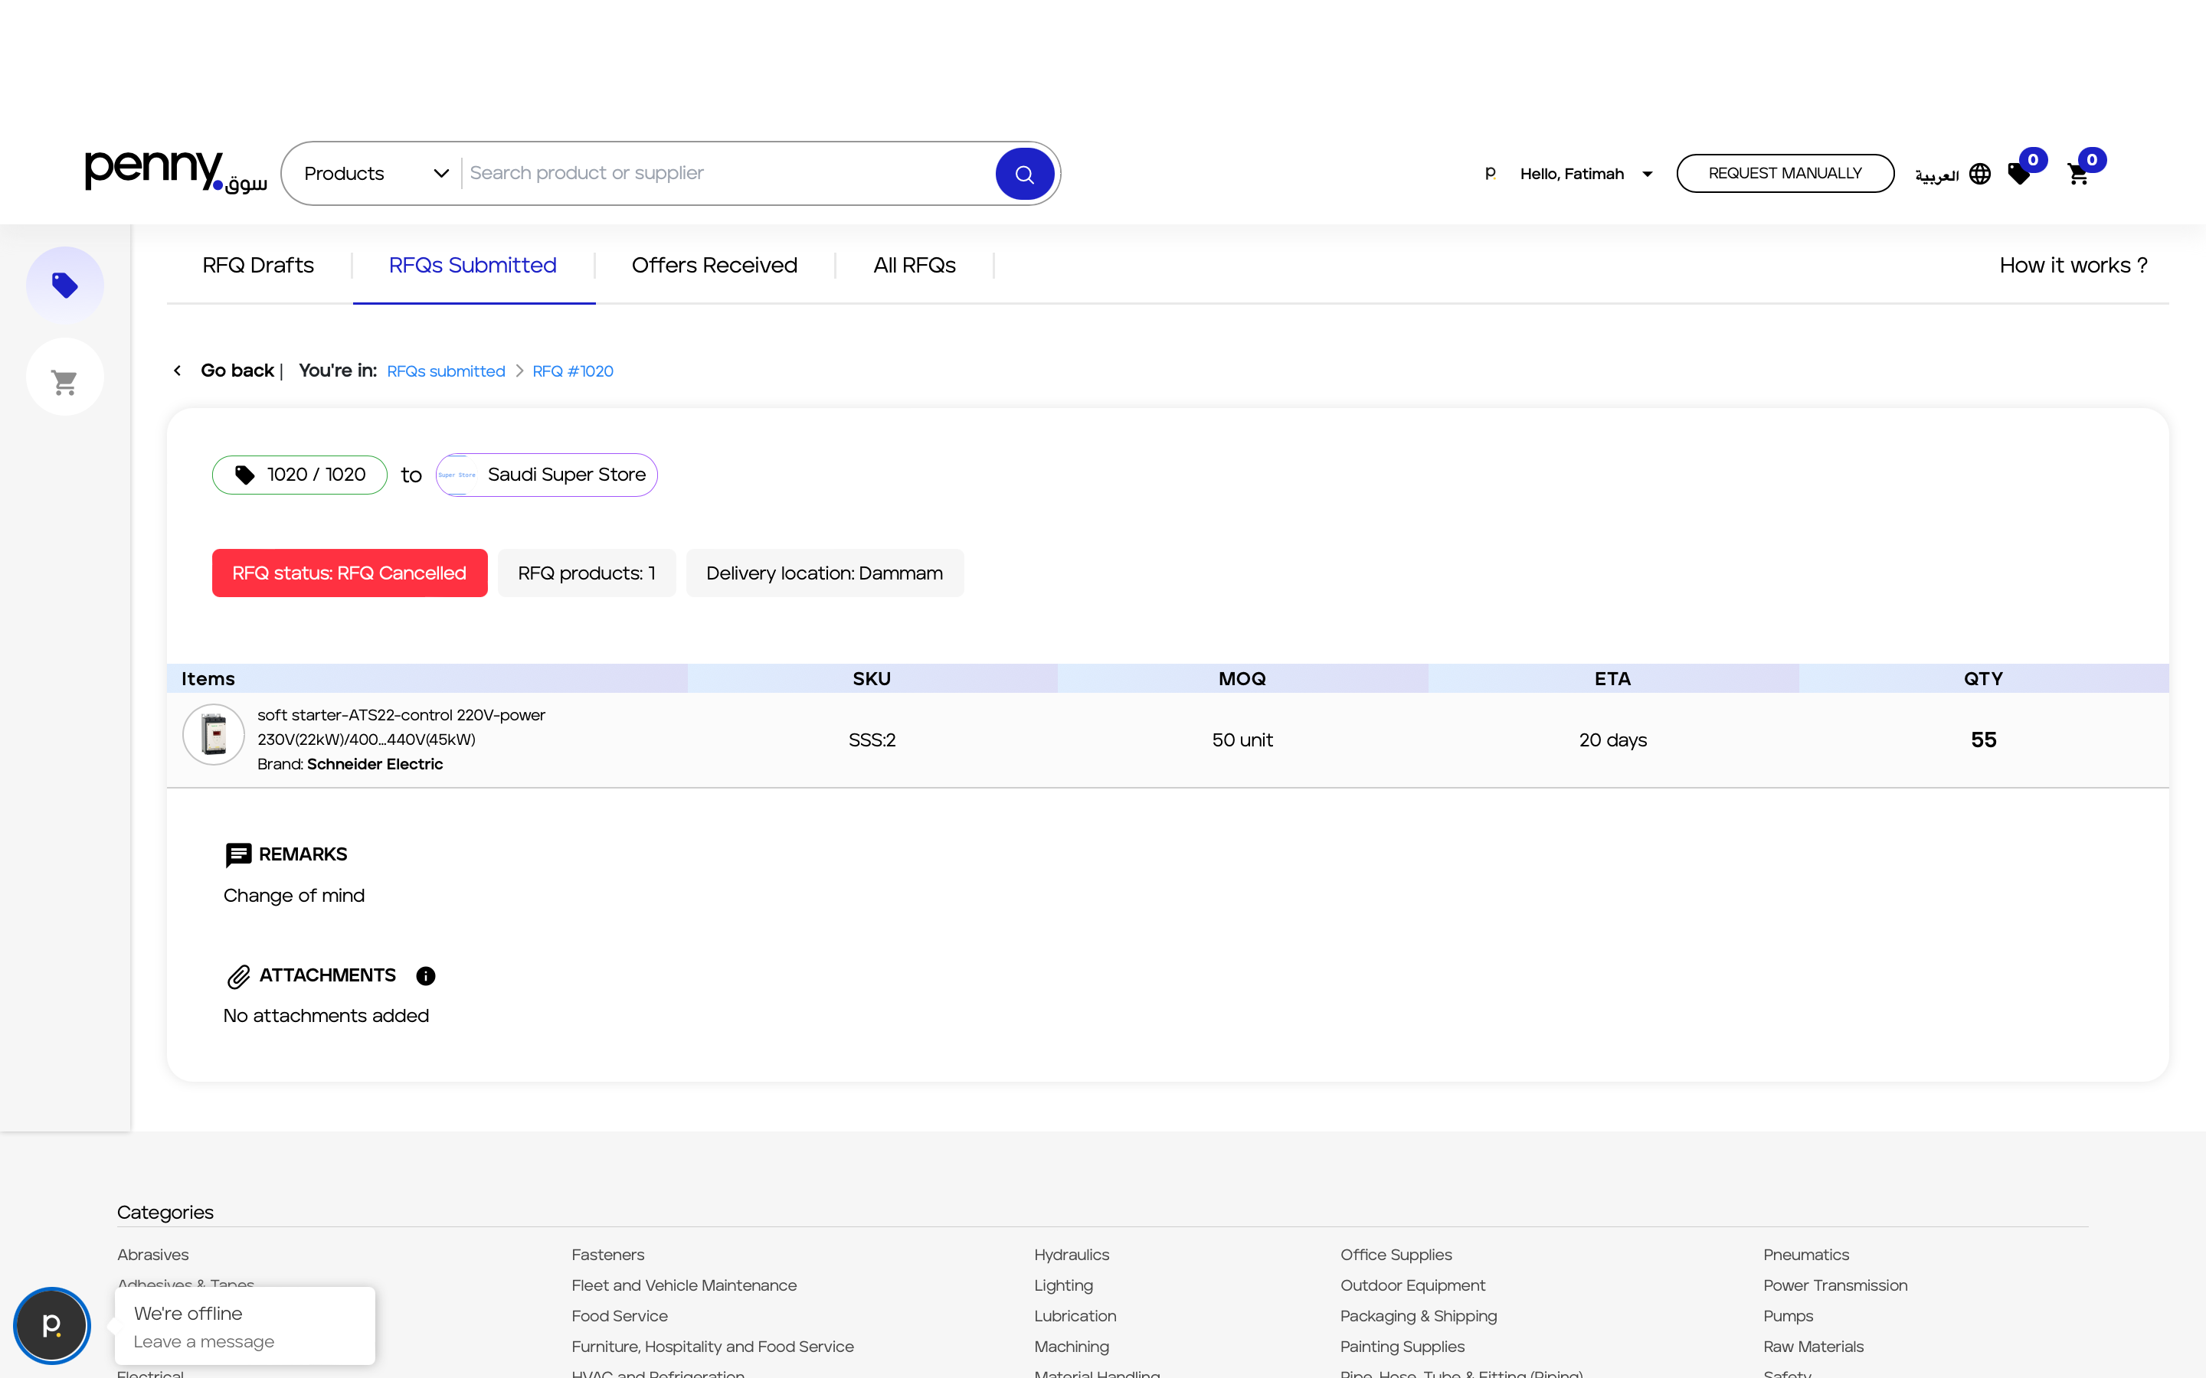This screenshot has height=1378, width=2206.
Task: Open the Office Supplies category link
Action: click(x=1396, y=1255)
